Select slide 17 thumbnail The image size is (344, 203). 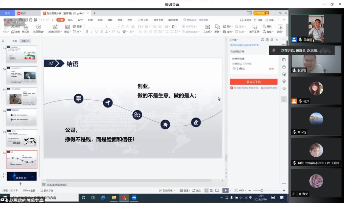(22, 96)
